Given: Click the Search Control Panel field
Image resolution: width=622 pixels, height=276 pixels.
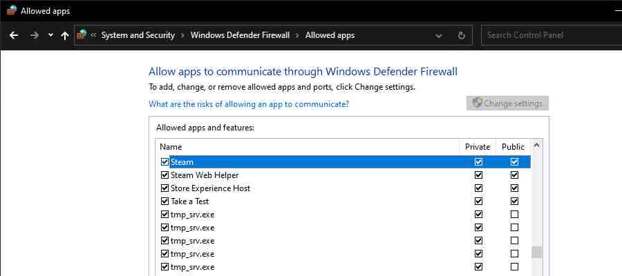Looking at the screenshot, I should 552,35.
